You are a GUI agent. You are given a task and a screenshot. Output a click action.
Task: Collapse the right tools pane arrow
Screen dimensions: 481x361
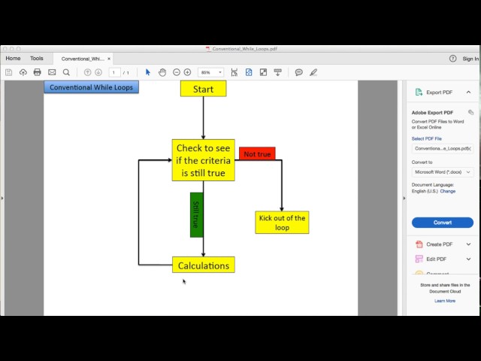[x=404, y=198]
